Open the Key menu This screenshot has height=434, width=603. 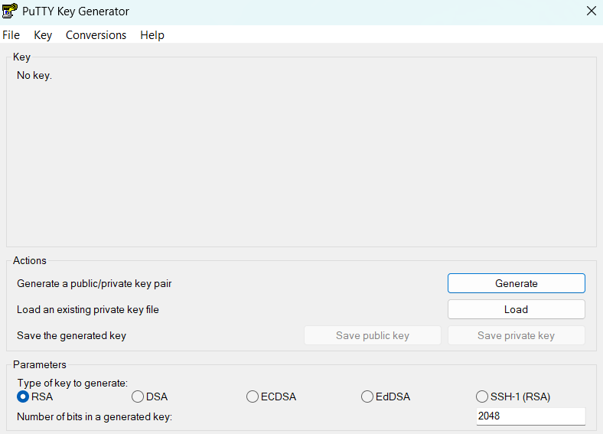click(43, 35)
